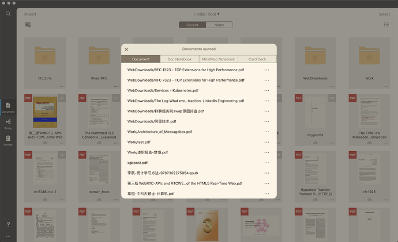398x242 pixels.
Task: Switch to list view icon
Action: click(x=386, y=25)
